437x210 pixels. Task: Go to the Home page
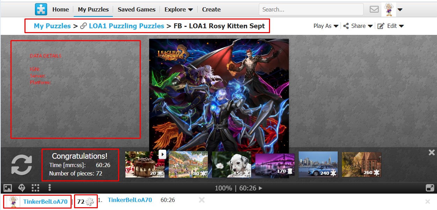click(60, 9)
